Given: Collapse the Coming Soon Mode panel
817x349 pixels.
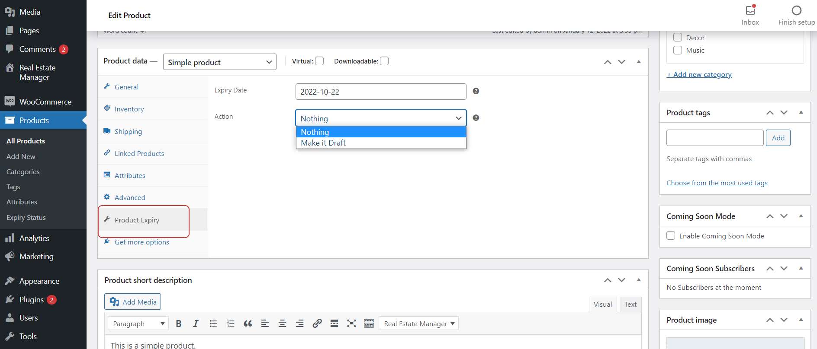Looking at the screenshot, I should [x=801, y=216].
